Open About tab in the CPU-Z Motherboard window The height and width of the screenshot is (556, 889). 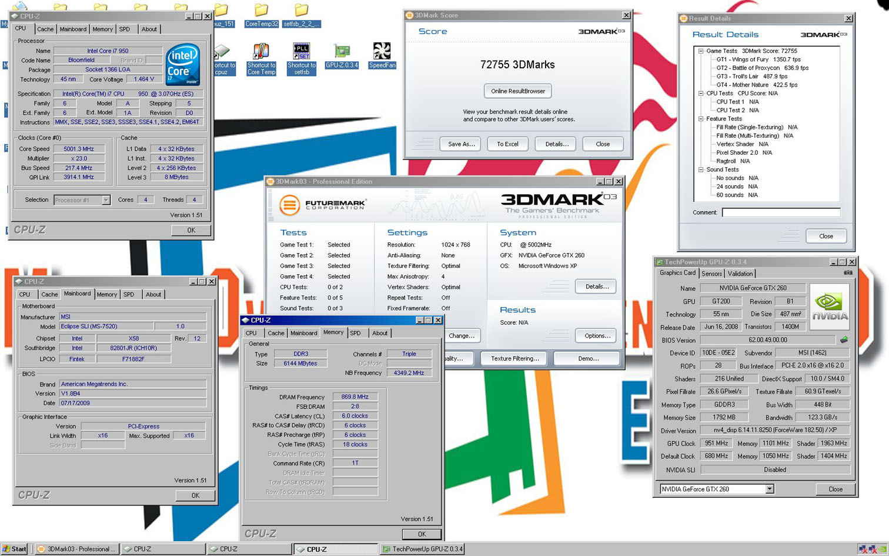(153, 294)
